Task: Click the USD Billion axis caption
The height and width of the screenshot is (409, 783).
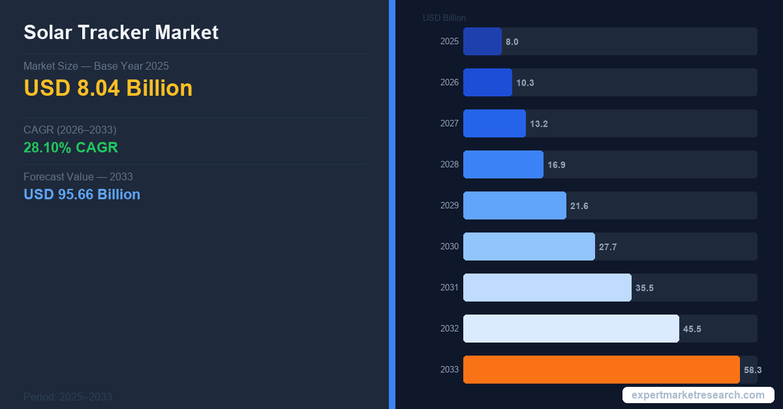Action: point(444,18)
